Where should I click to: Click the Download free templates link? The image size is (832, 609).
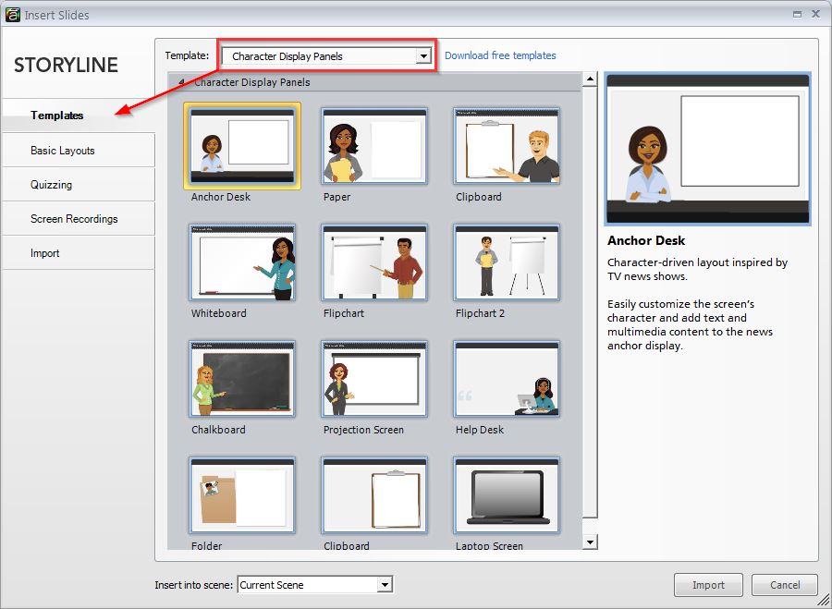click(500, 55)
